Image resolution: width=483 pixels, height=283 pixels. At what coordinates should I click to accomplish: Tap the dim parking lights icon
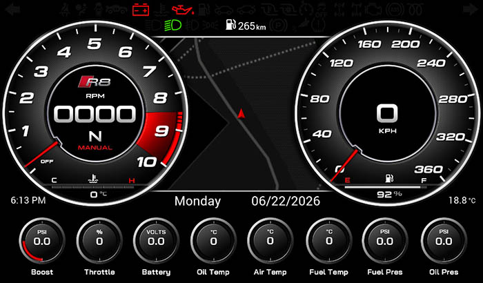click(x=210, y=26)
